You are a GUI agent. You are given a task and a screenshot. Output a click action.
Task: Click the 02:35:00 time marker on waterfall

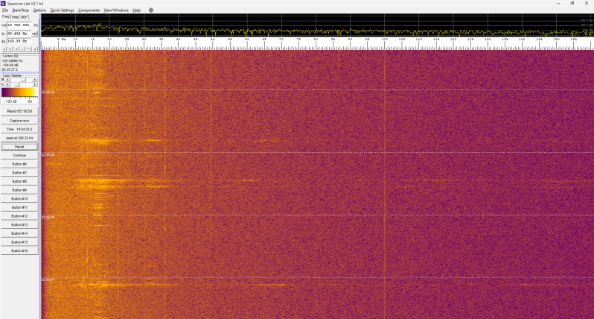(48, 218)
